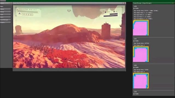Image resolution: width=175 pixels, height=98 pixels.
Task: Open the RegionManager panel title dropdown arrow
Action: (x=173, y=3)
